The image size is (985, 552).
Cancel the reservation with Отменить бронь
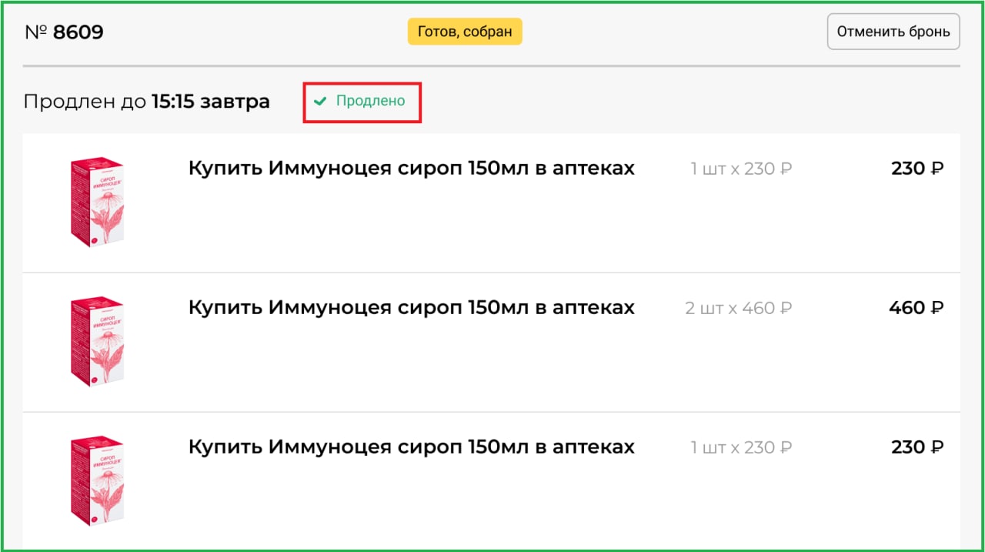[893, 32]
